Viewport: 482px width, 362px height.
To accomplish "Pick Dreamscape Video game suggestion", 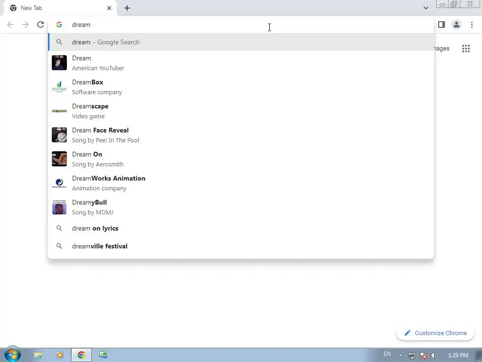I will coord(241,111).
